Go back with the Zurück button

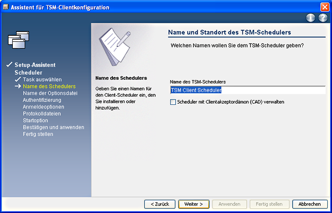pos(160,204)
